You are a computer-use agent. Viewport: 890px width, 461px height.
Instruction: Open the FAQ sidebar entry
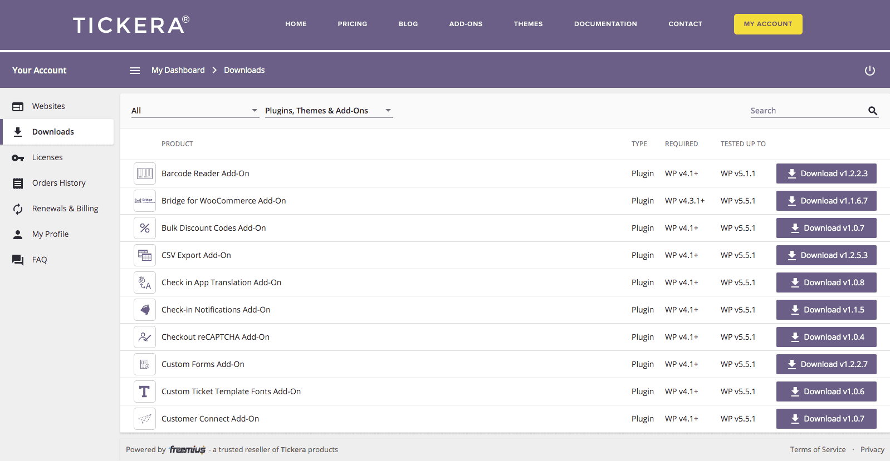click(57, 260)
